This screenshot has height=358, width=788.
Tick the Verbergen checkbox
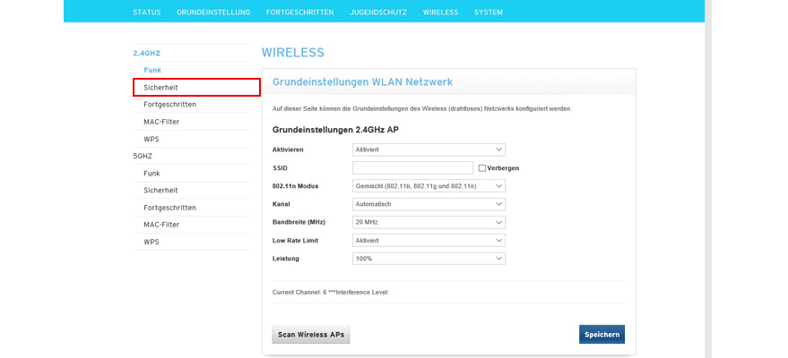[x=482, y=168]
